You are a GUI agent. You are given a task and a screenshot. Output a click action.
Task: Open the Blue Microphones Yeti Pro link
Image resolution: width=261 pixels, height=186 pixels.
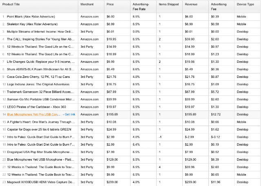coord(33,114)
